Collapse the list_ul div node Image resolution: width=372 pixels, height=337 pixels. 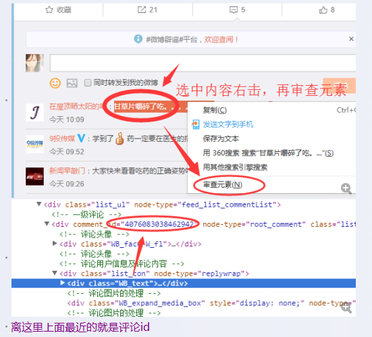click(x=39, y=205)
